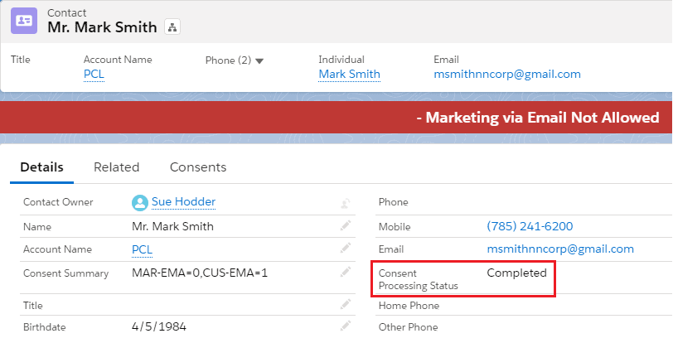Open the Mark Smith Individual link
This screenshot has height=343, width=673.
(x=350, y=74)
